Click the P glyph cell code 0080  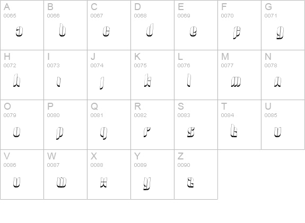[66, 124]
